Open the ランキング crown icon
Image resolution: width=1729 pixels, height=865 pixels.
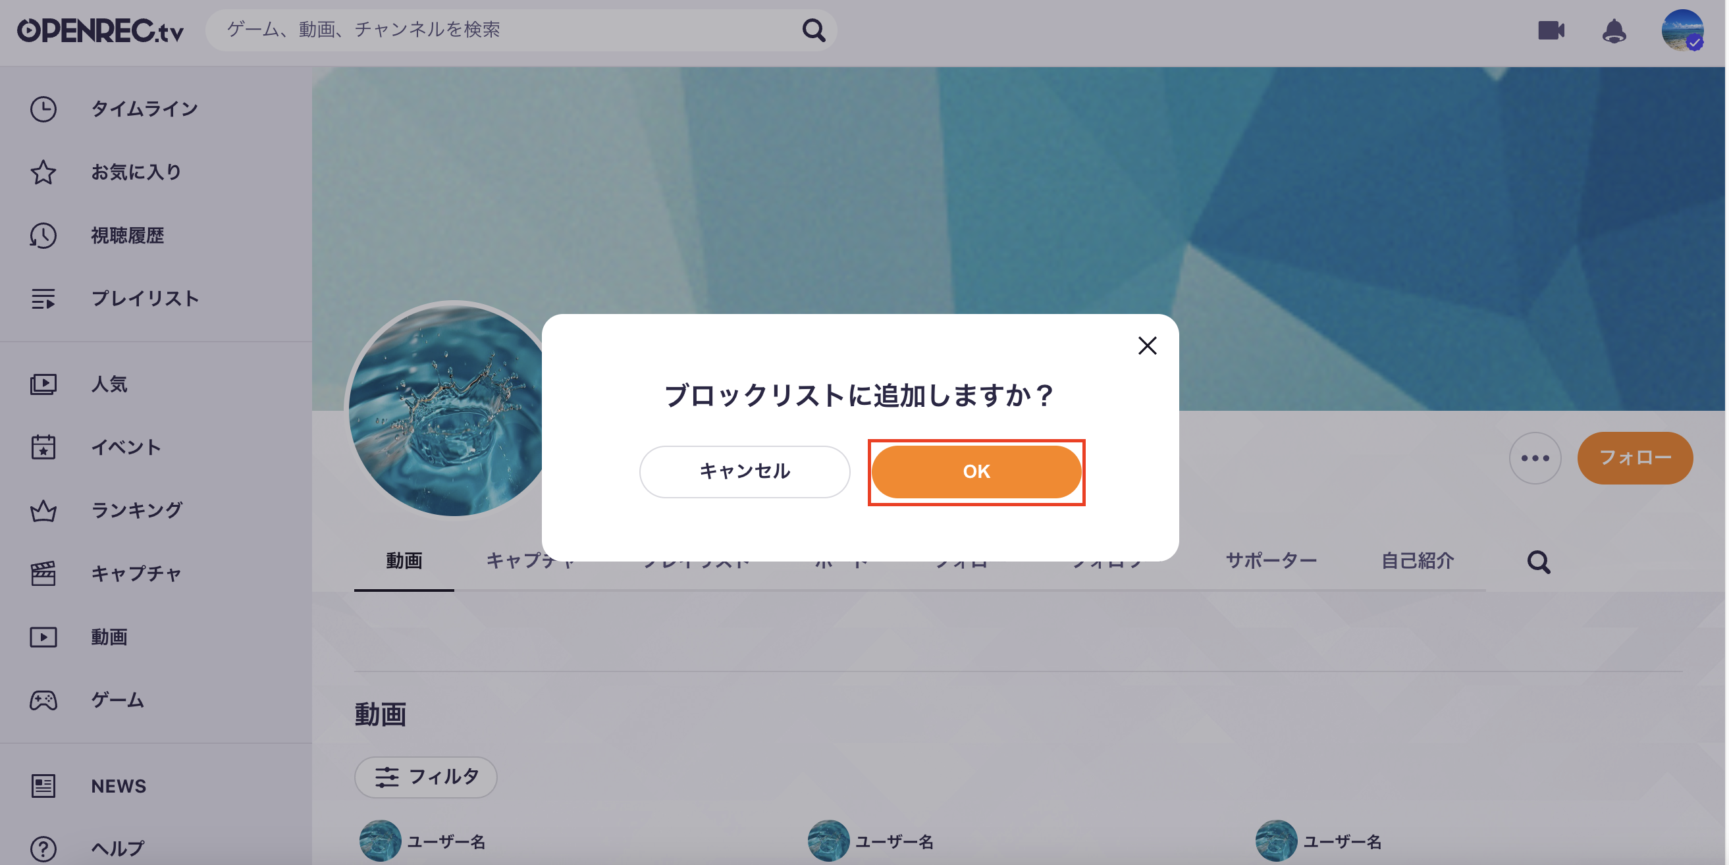point(43,511)
